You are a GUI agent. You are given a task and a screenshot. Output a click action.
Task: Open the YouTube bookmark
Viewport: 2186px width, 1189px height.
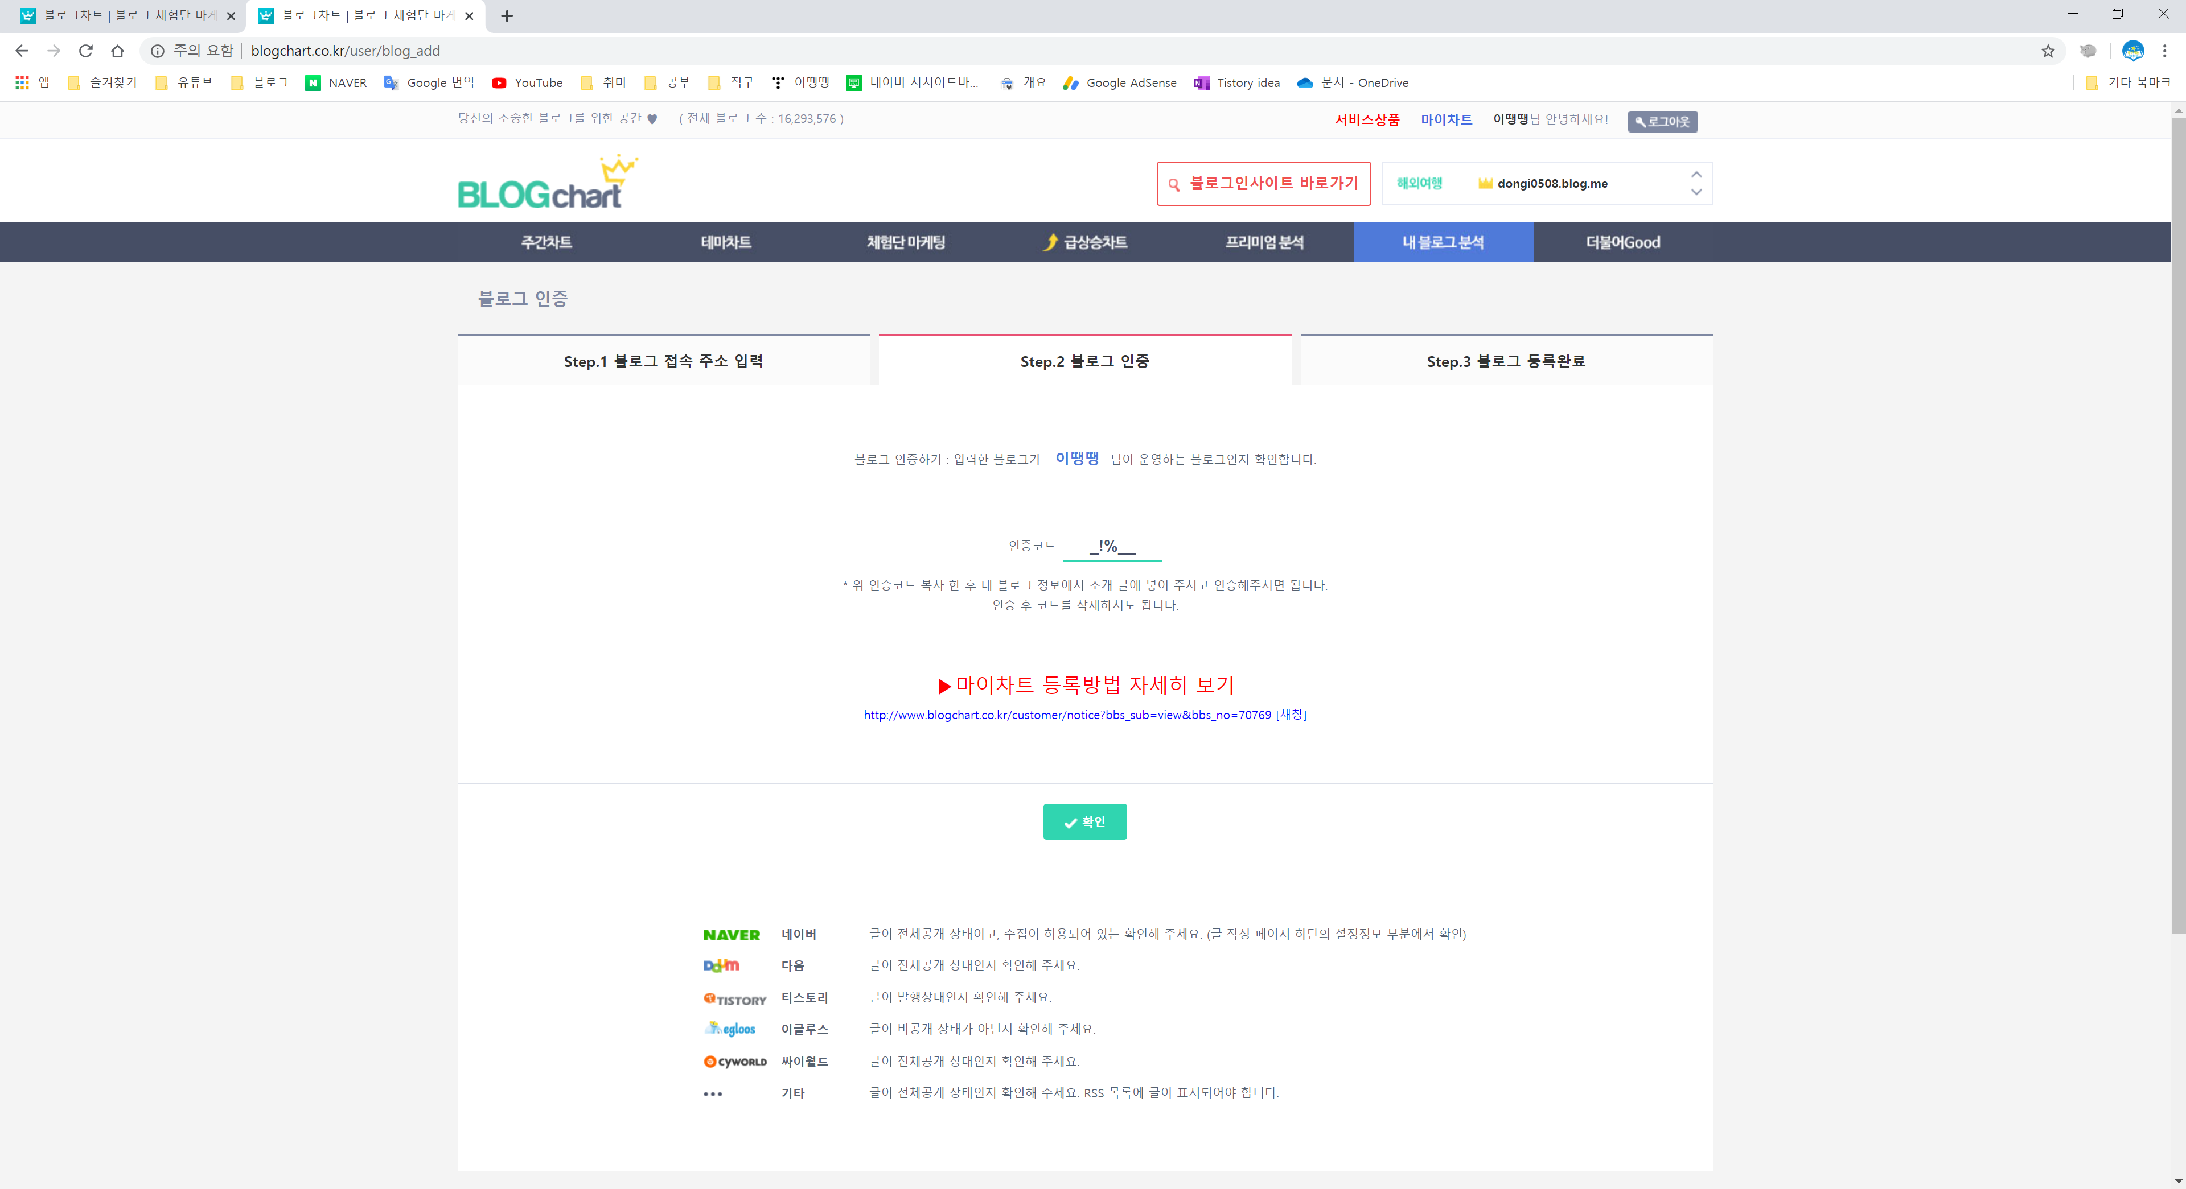527,82
